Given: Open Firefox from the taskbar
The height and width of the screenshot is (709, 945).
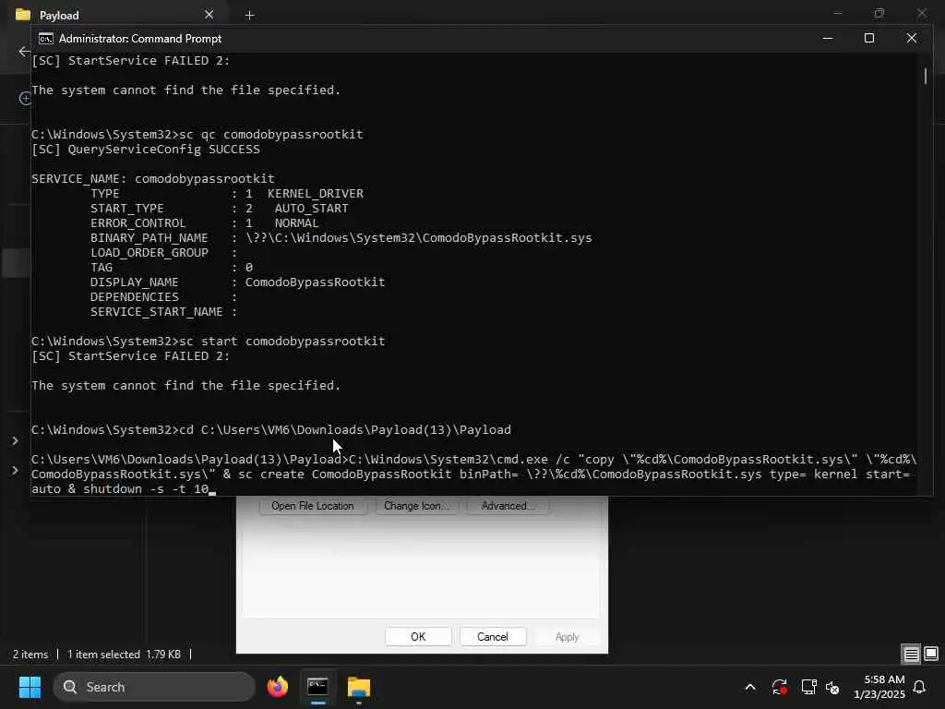Looking at the screenshot, I should tap(277, 687).
